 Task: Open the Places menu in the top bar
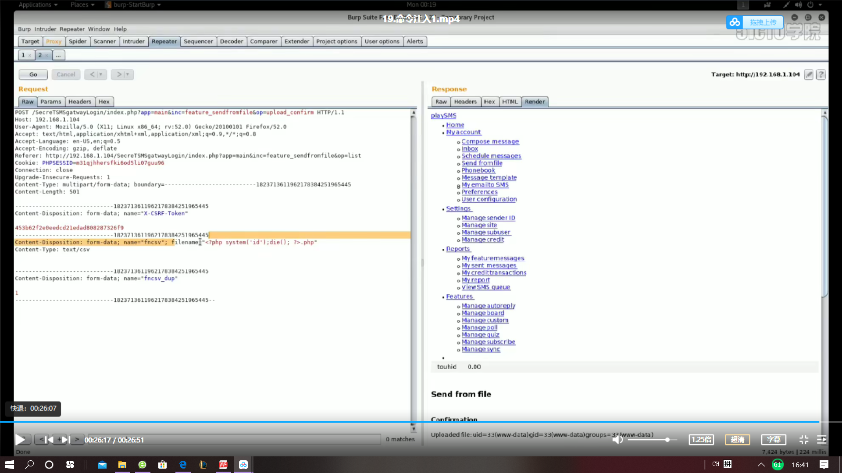pyautogui.click(x=82, y=4)
